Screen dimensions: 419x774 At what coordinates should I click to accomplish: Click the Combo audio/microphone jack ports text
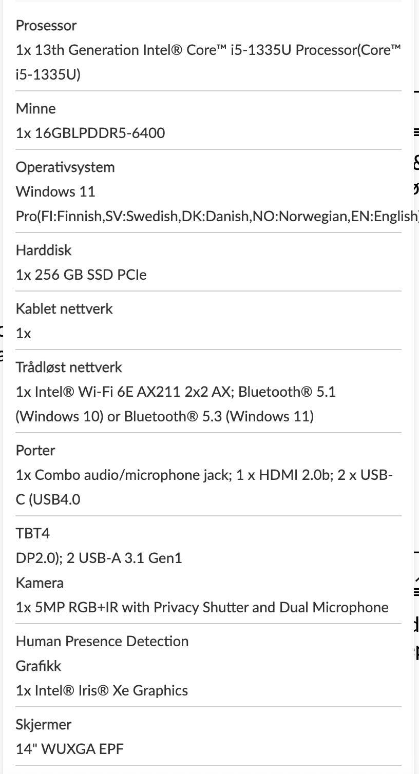204,488
